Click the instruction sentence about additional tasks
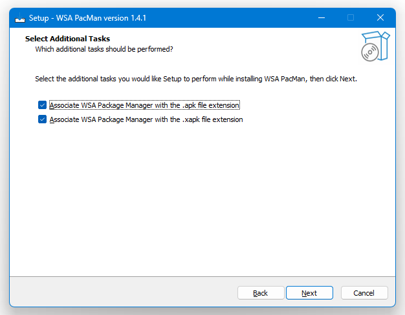Image resolution: width=405 pixels, height=315 pixels. point(196,79)
